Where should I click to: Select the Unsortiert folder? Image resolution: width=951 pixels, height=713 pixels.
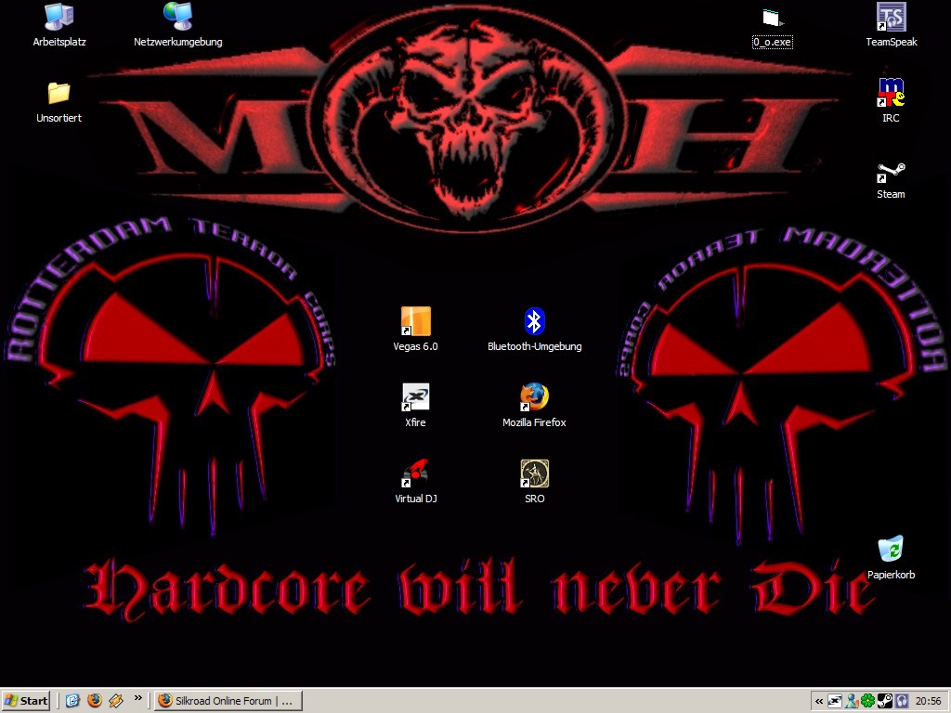point(59,93)
